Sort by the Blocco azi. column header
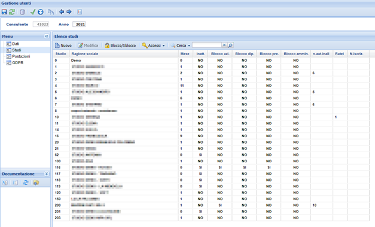Image resolution: width=375 pixels, height=227 pixels. (220, 54)
